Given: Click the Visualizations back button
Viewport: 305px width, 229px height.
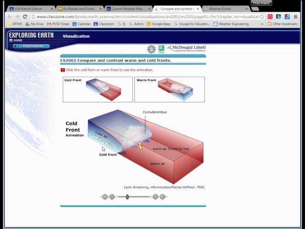Looking at the screenshot, I should tap(31, 46).
